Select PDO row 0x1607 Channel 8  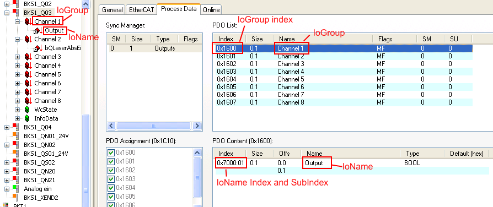[x=344, y=102]
